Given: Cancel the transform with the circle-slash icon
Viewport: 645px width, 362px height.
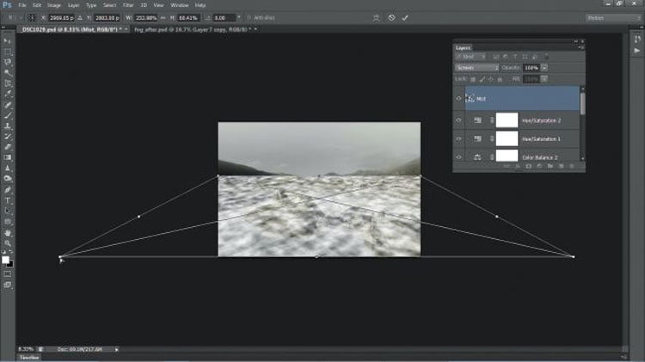Looking at the screenshot, I should click(x=391, y=18).
